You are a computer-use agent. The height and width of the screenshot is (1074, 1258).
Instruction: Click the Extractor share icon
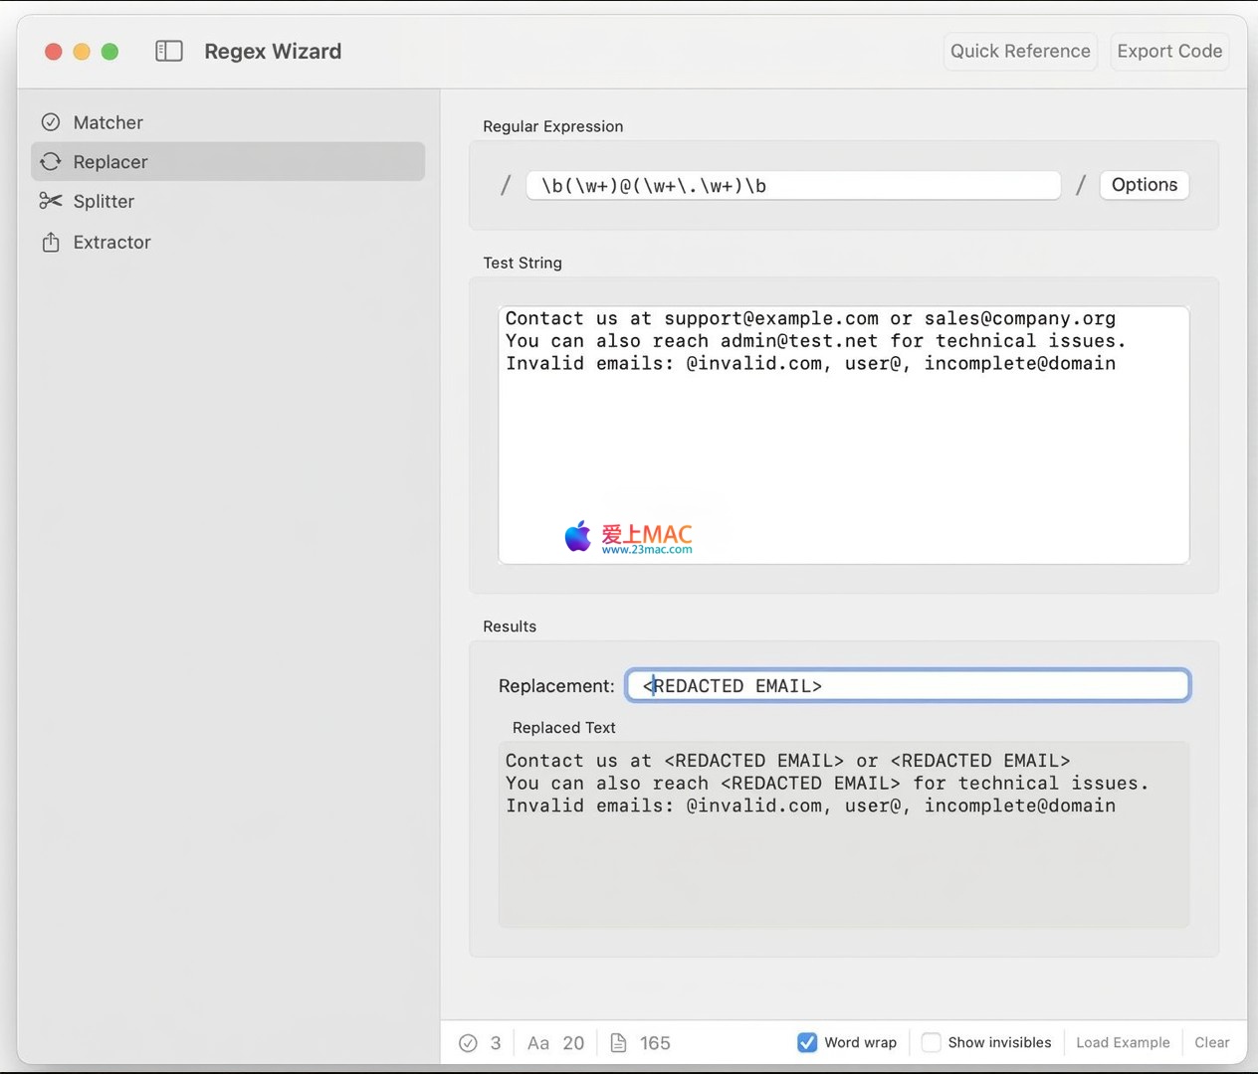point(51,242)
